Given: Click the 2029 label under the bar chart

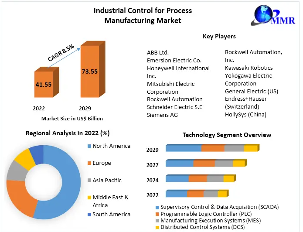Looking at the screenshot, I should pyautogui.click(x=85, y=109).
